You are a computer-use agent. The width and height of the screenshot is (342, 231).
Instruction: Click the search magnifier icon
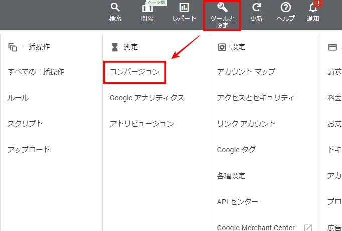tap(115, 8)
